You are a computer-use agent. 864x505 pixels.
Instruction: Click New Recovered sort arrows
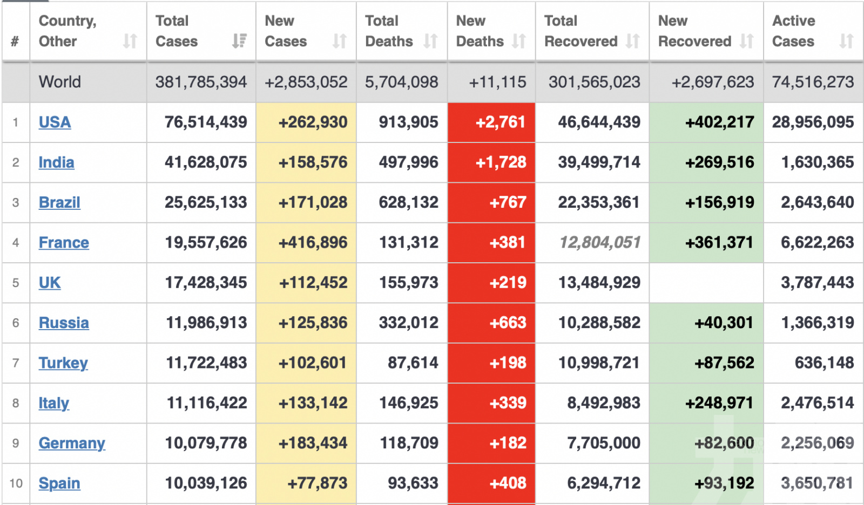(747, 41)
